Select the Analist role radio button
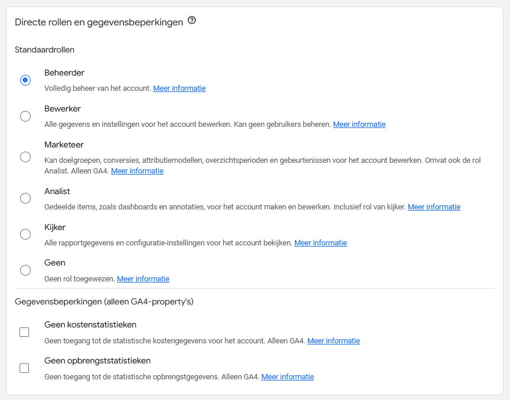Screen dimensions: 510x400 point(25,198)
